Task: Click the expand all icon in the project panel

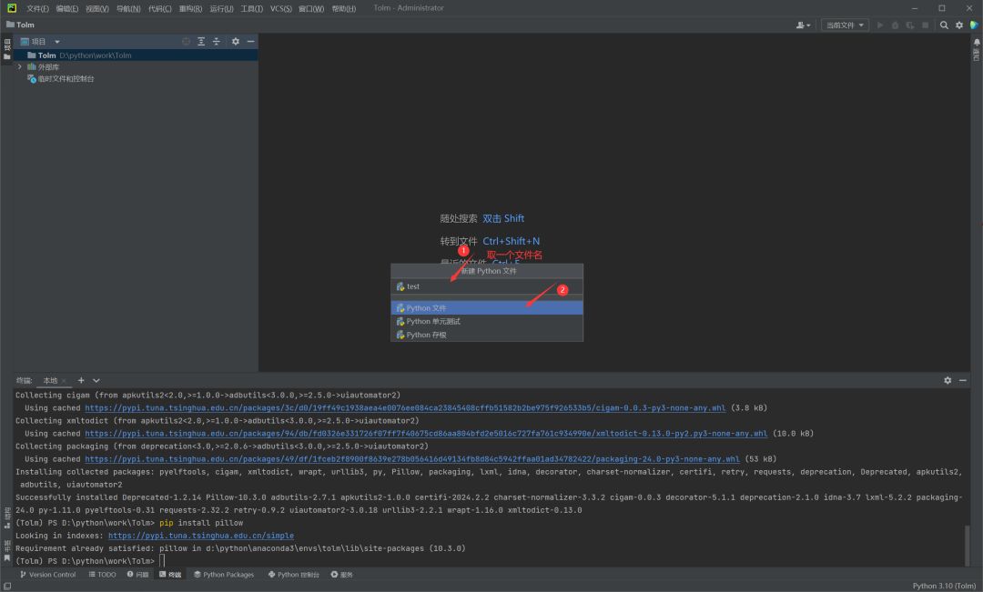Action: tap(201, 41)
